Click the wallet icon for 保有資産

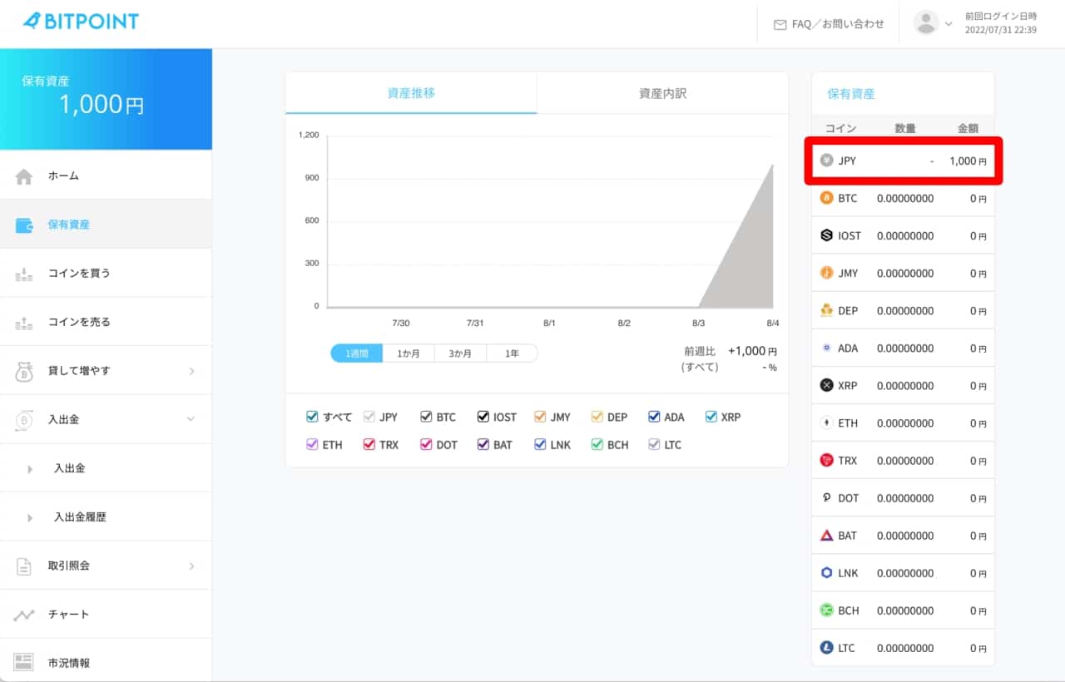tap(24, 225)
